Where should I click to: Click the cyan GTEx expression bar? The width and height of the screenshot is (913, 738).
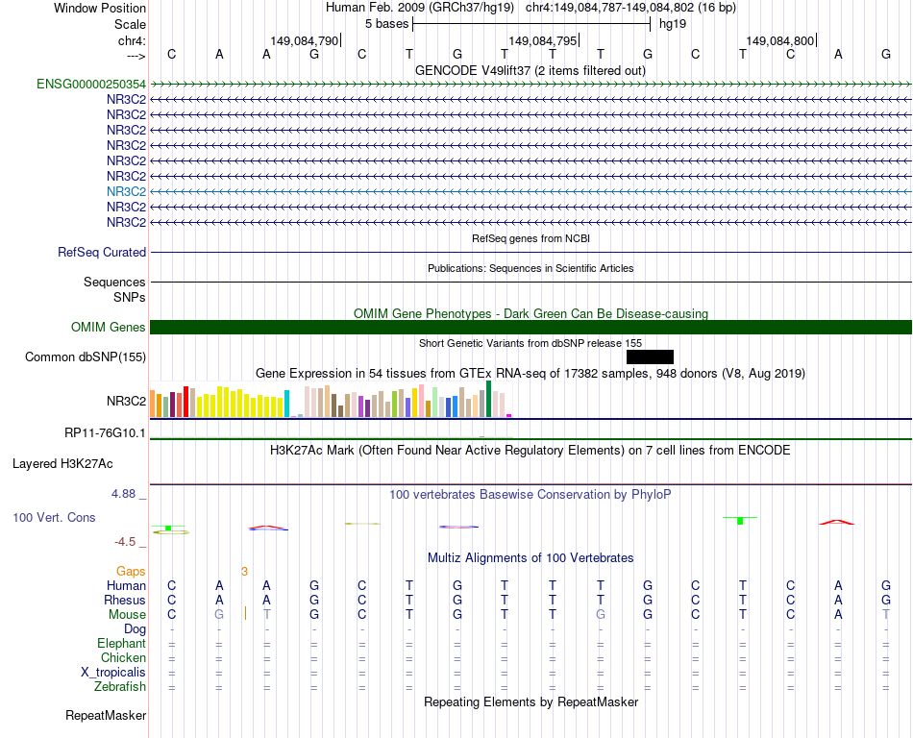[x=286, y=404]
